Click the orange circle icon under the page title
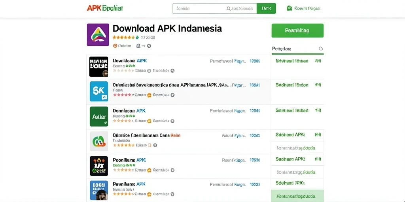The image size is (405, 202). click(x=115, y=46)
